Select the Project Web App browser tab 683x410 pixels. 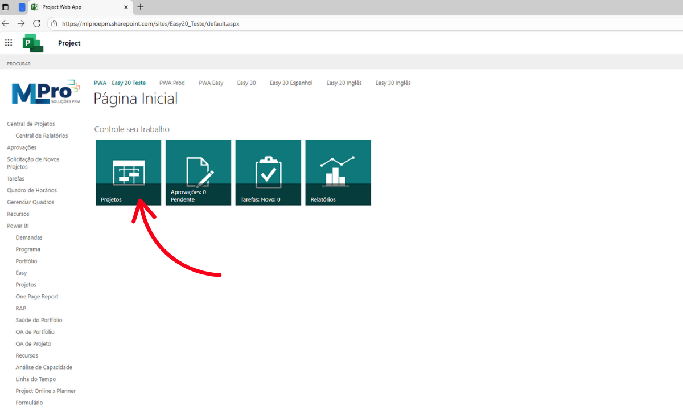(x=80, y=7)
